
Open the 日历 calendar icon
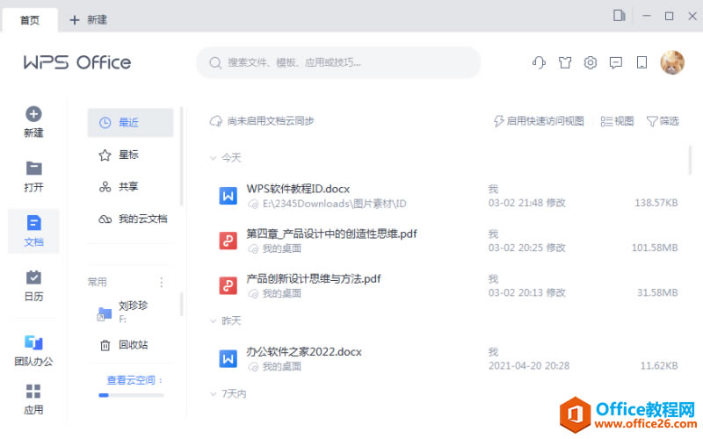(33, 277)
